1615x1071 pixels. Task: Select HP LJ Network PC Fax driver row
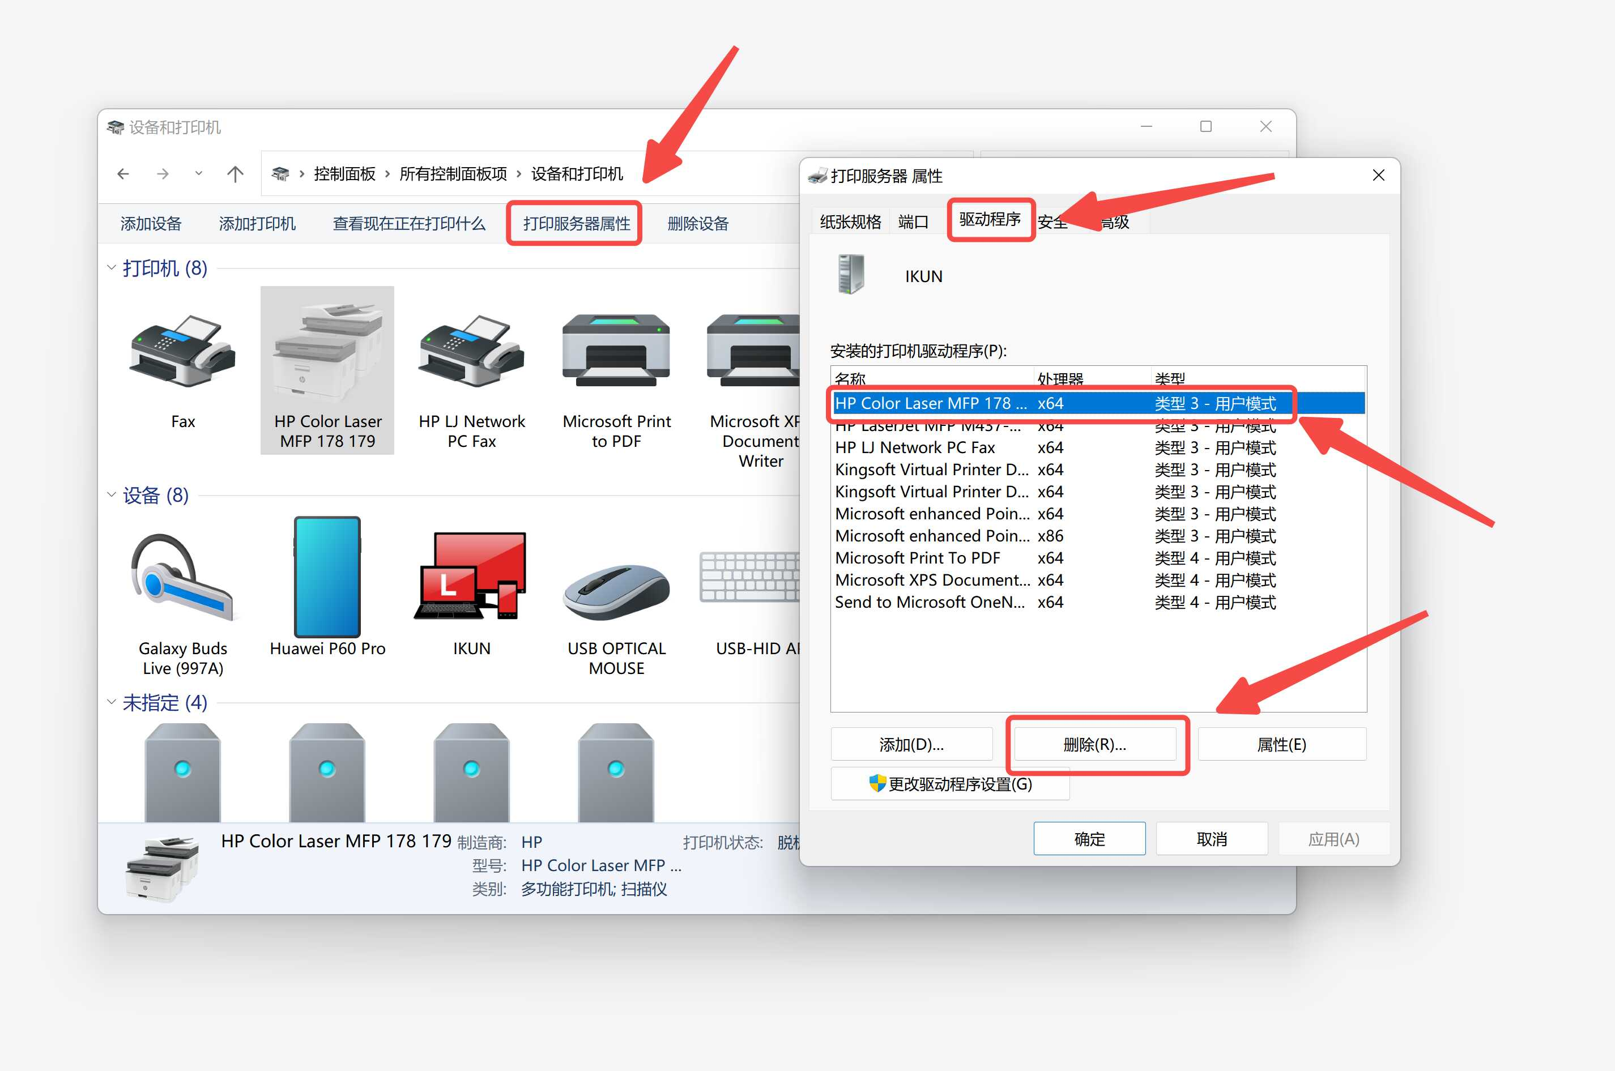(1098, 447)
